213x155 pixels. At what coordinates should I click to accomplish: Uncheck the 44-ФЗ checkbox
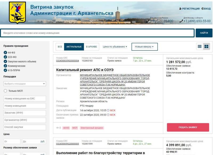tap(5, 53)
